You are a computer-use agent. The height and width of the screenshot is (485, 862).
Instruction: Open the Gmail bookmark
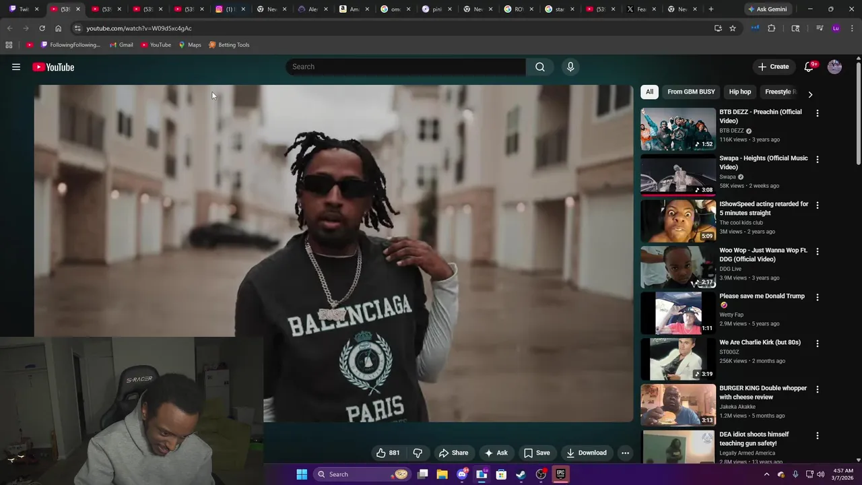(121, 44)
